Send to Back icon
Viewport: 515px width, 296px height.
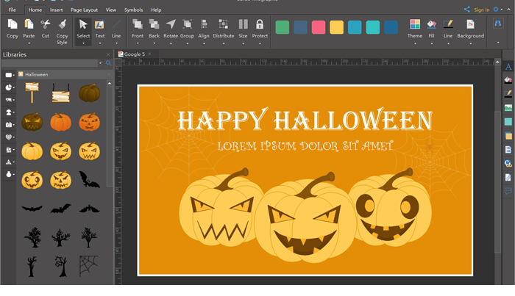click(x=154, y=24)
